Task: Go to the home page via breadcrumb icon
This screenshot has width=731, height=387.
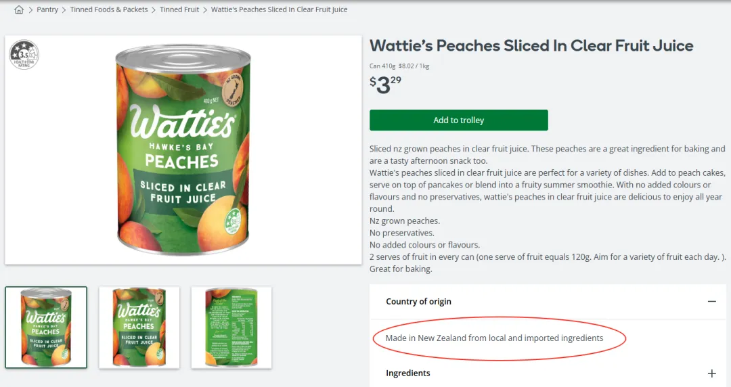Action: click(19, 10)
